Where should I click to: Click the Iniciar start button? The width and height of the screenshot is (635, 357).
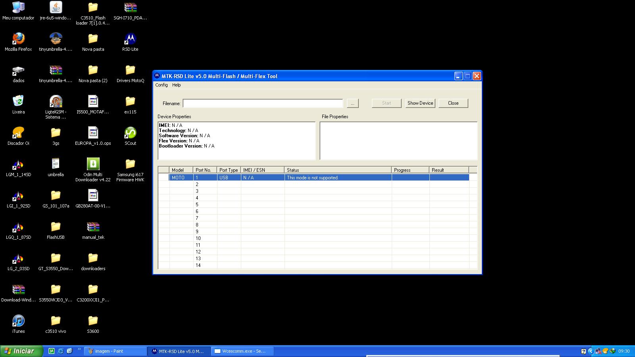click(21, 351)
